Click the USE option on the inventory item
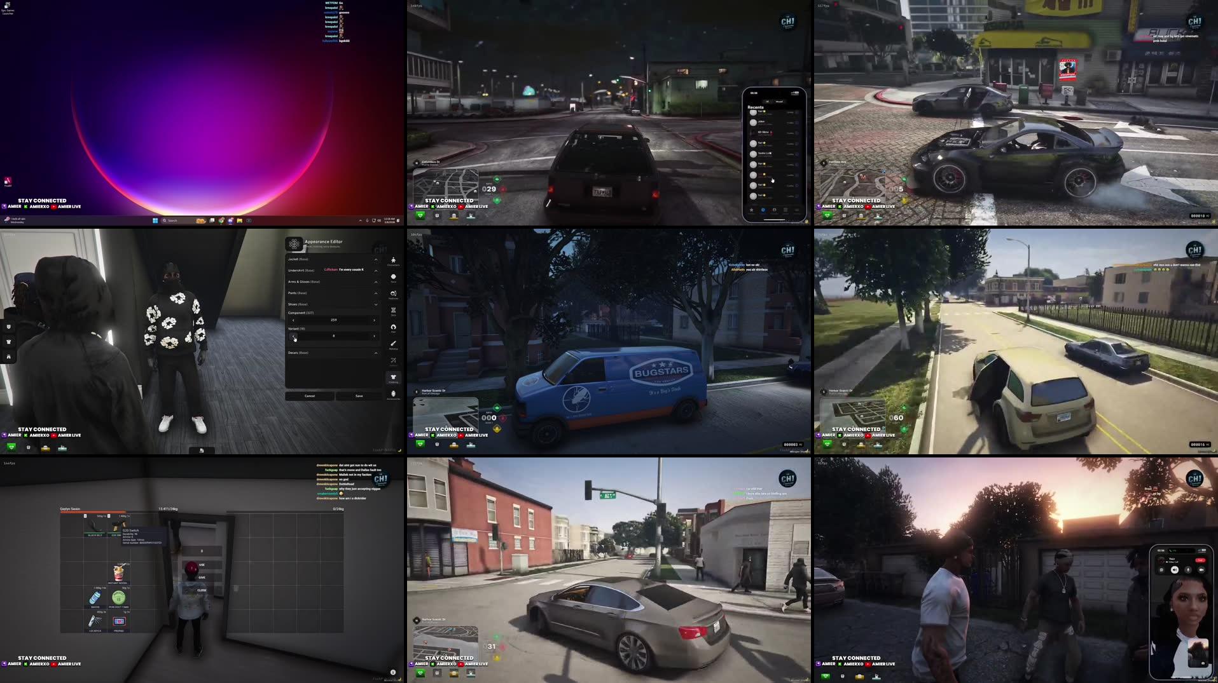 (x=202, y=565)
